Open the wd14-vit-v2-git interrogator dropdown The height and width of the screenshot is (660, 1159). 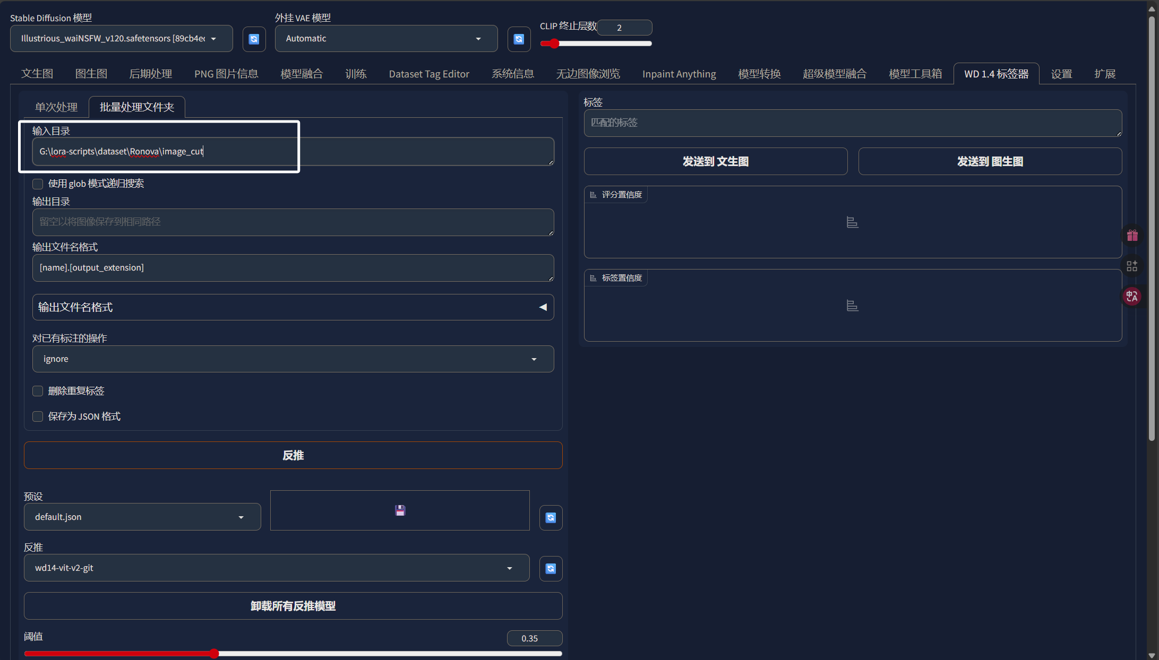277,568
